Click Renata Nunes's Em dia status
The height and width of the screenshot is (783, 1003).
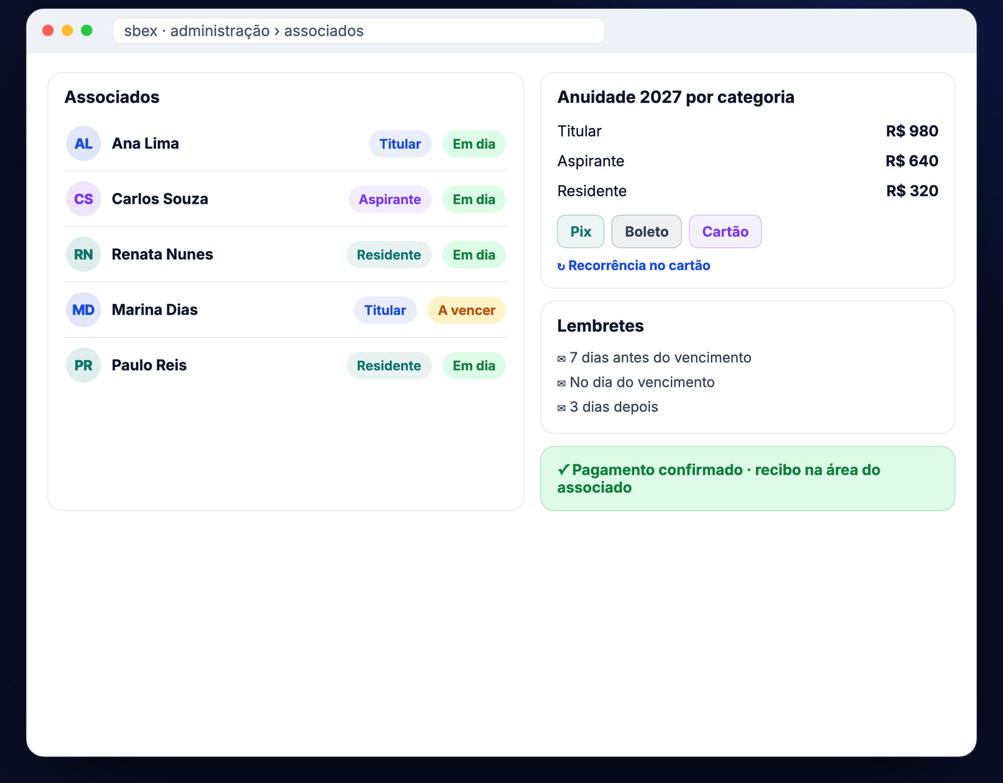tap(474, 255)
